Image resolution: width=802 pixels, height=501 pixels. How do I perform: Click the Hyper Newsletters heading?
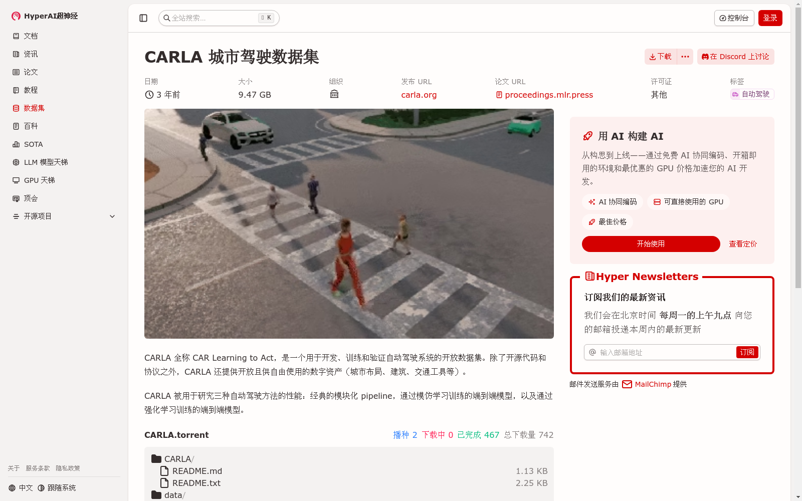(642, 277)
